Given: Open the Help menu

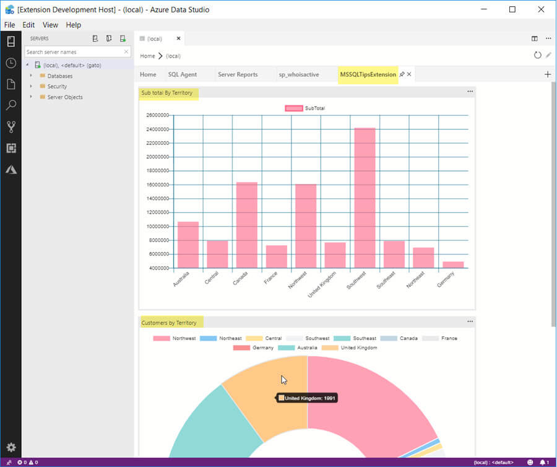Looking at the screenshot, I should [x=74, y=25].
